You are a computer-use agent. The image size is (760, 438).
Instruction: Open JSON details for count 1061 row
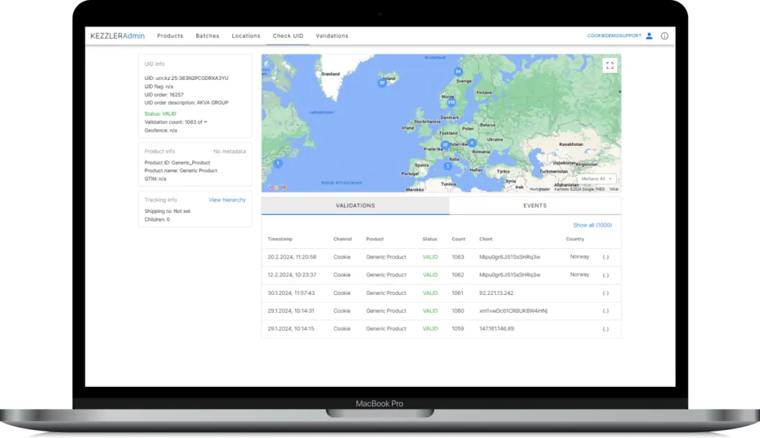(x=606, y=293)
